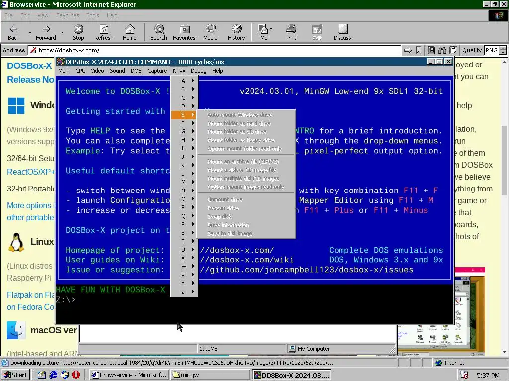Expand drive C submenu
509x381 pixels.
click(x=184, y=98)
